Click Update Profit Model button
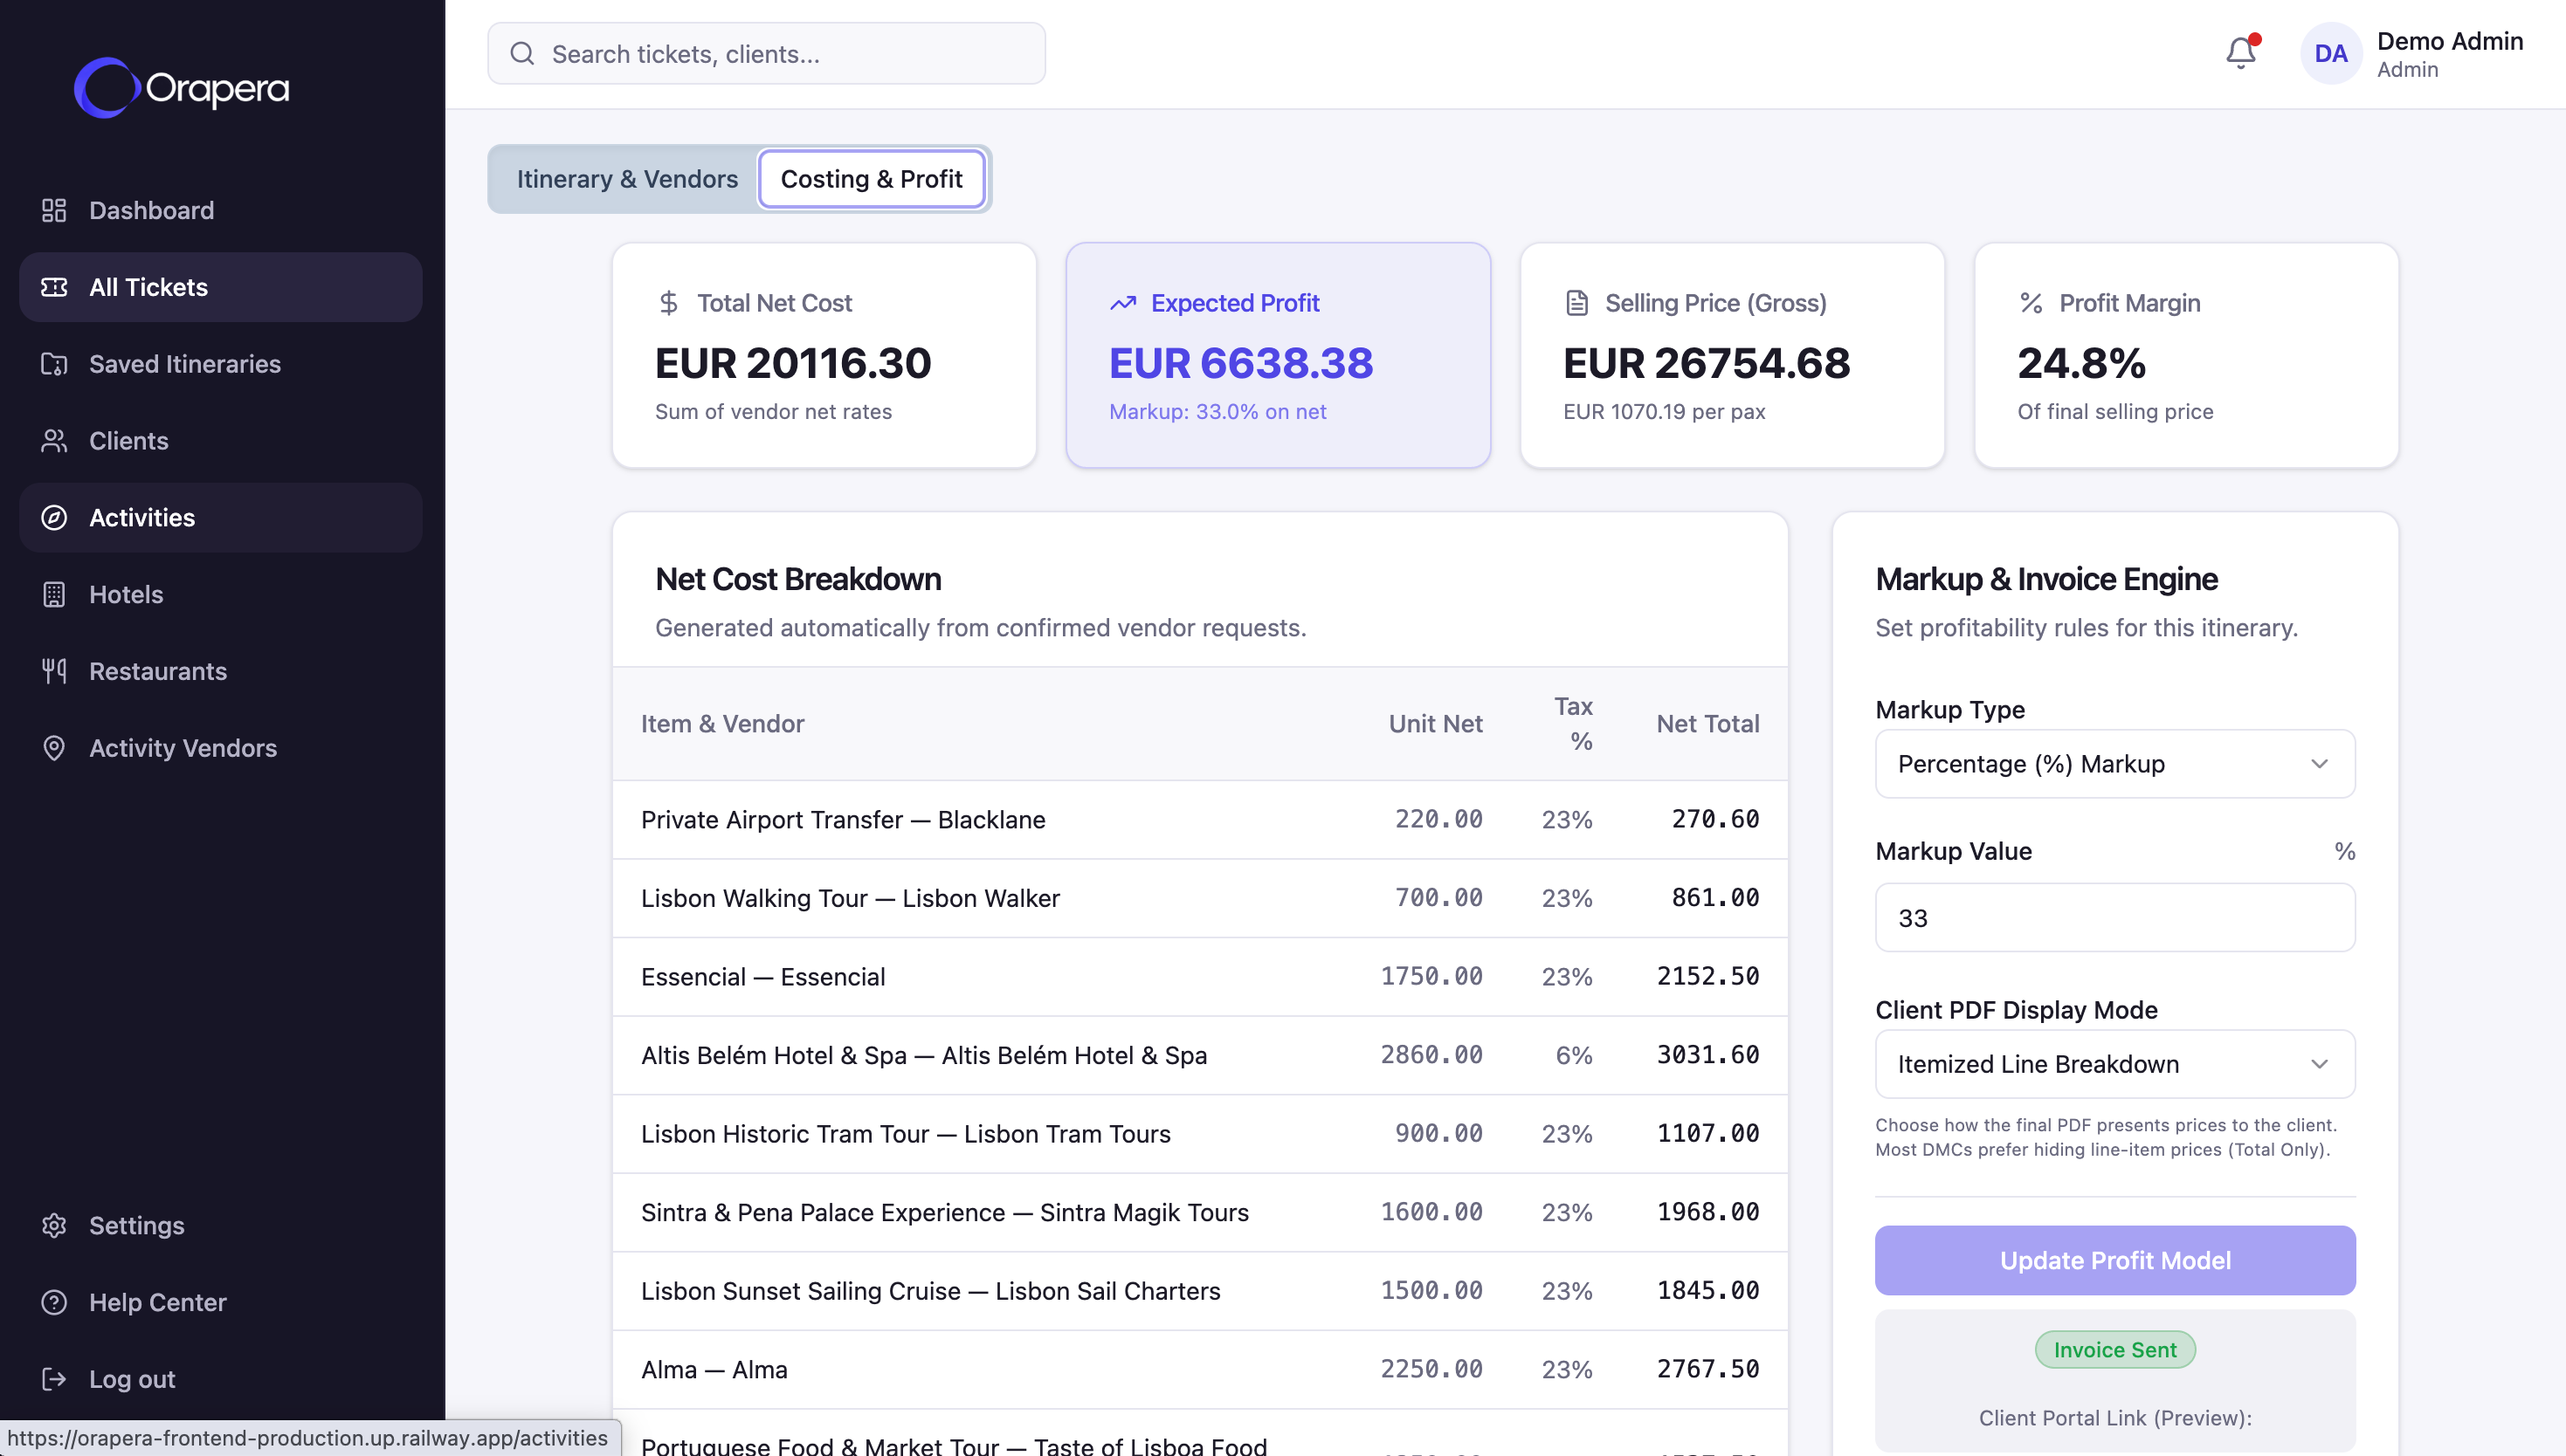Image resolution: width=2566 pixels, height=1456 pixels. (x=2114, y=1260)
